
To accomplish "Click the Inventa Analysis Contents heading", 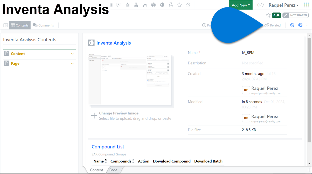I will coord(30,40).
